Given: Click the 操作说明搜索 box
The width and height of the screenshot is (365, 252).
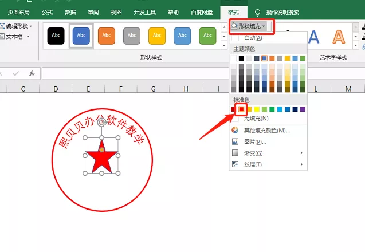Looking at the screenshot, I should [282, 13].
